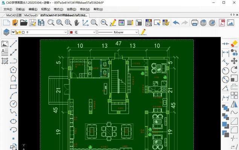Click the Print printer icon
Image resolution: width=239 pixels, height=150 pixels.
[195, 22]
